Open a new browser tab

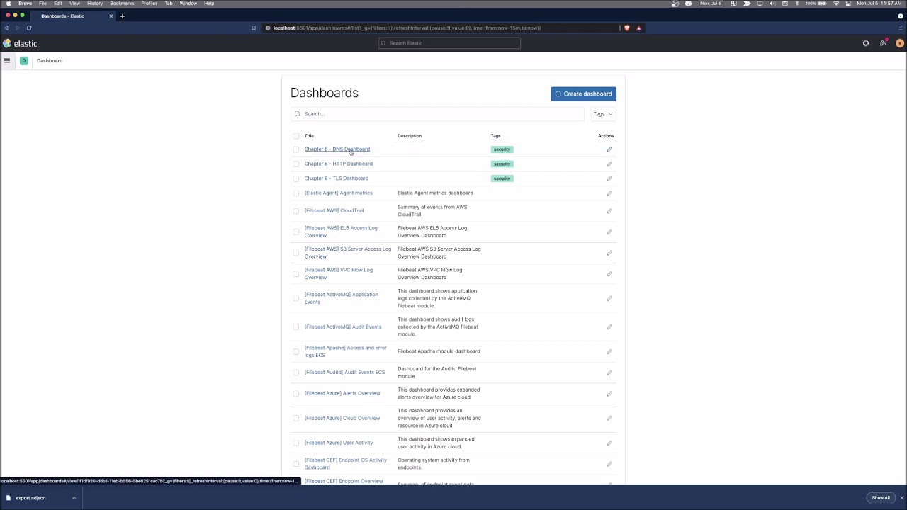click(122, 16)
